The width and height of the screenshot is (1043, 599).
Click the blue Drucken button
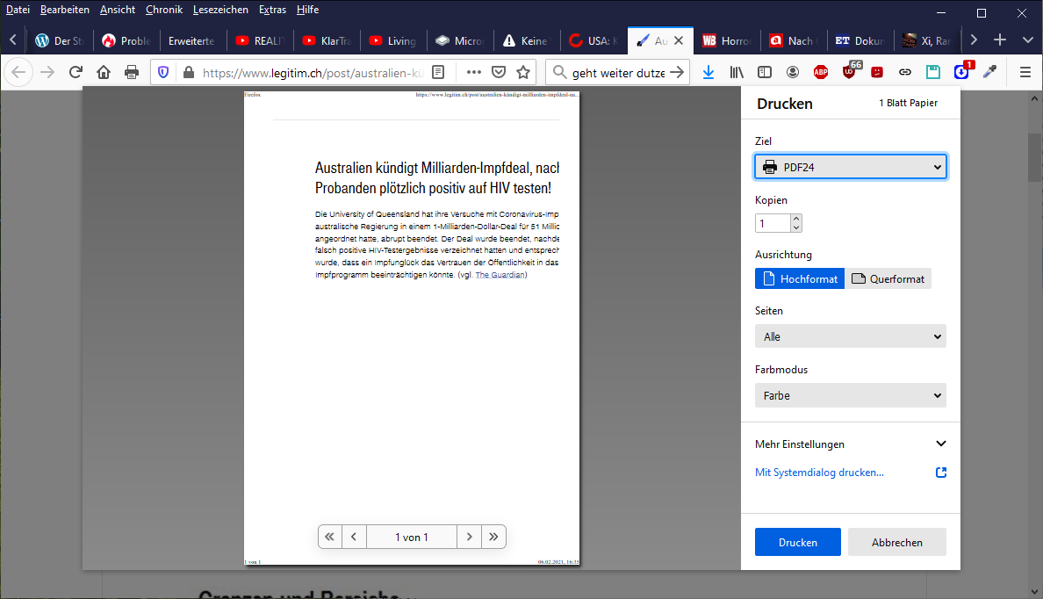(x=797, y=543)
